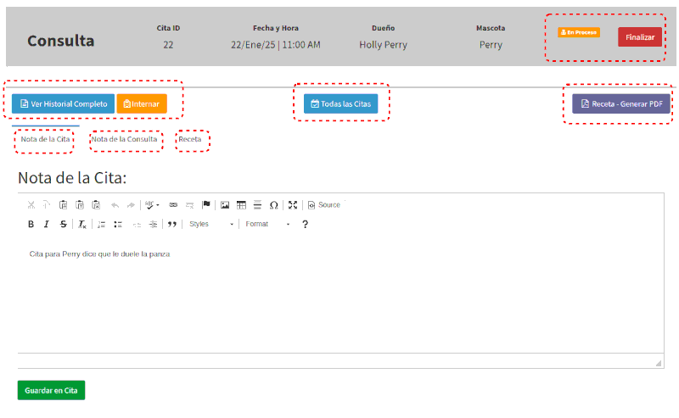679x418 pixels.
Task: Insert bulleted list
Action: (118, 225)
